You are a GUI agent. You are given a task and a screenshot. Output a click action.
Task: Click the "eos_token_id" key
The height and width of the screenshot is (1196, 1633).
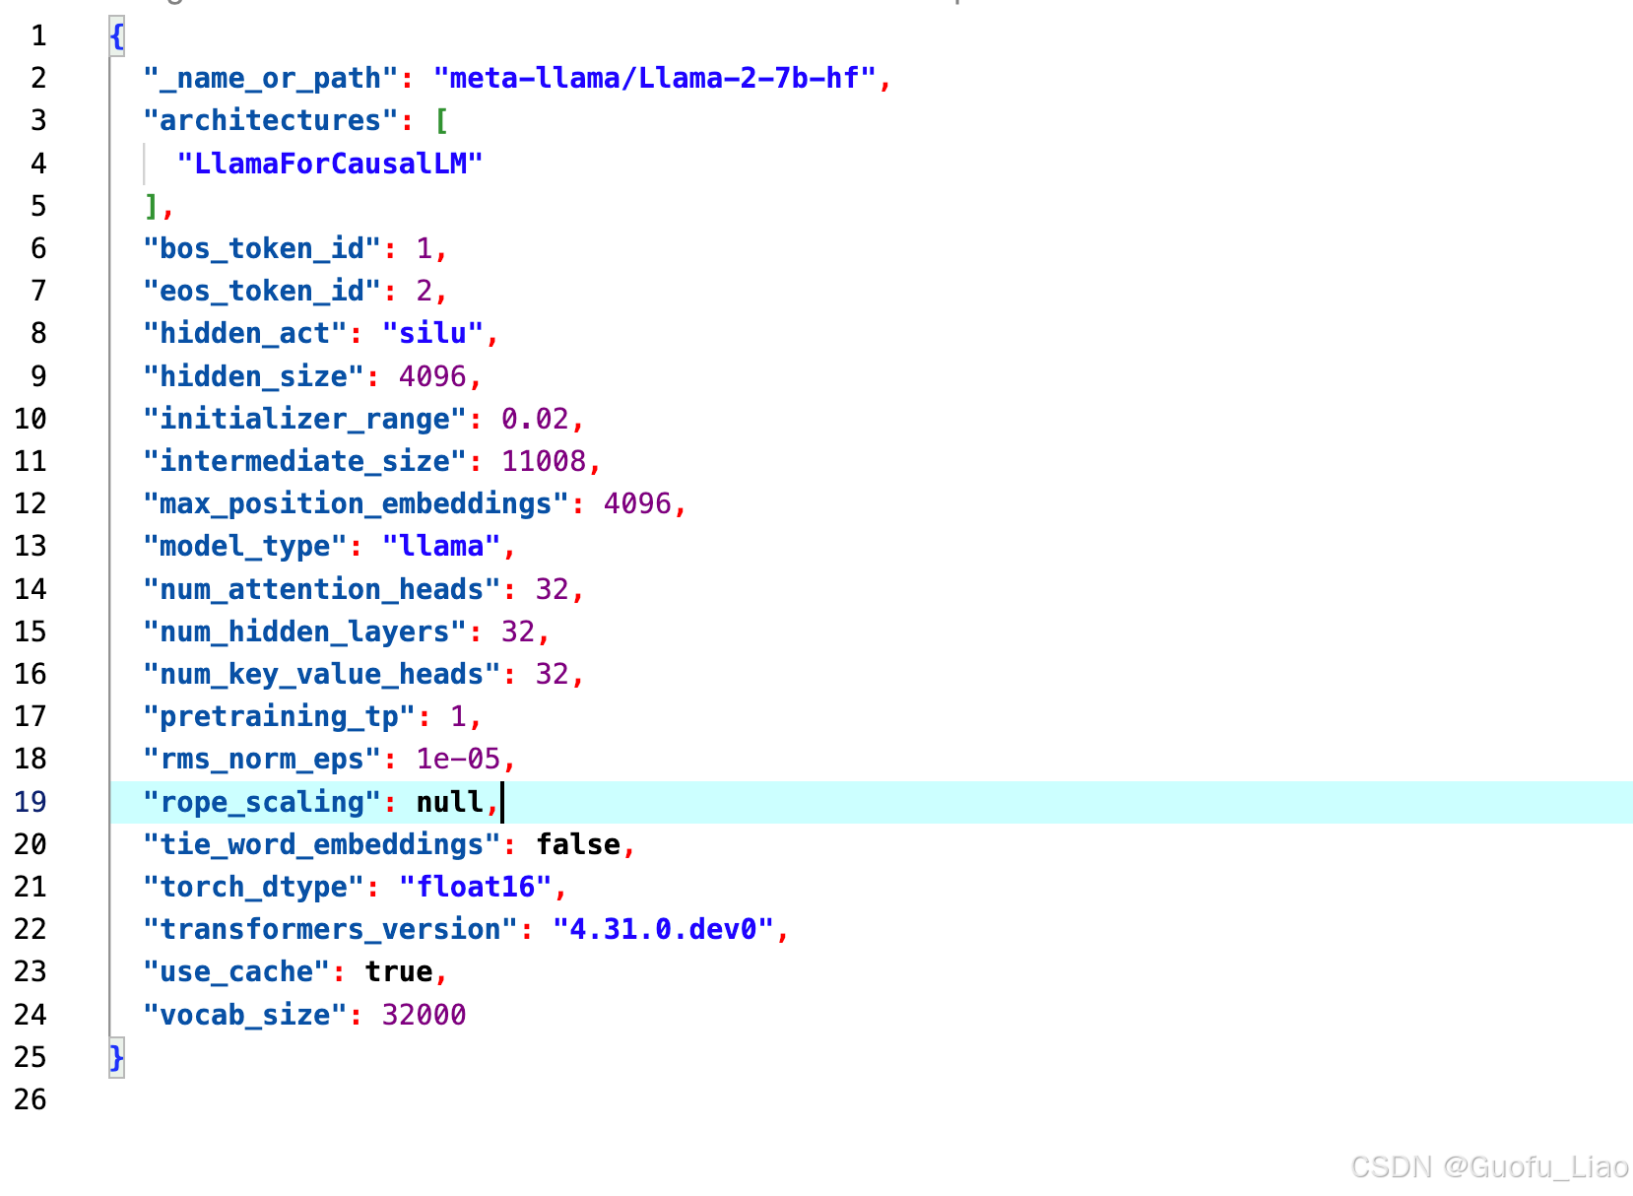tap(262, 291)
